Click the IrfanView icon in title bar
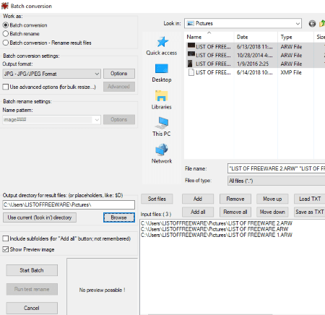The image size is (325, 315). (4, 6)
